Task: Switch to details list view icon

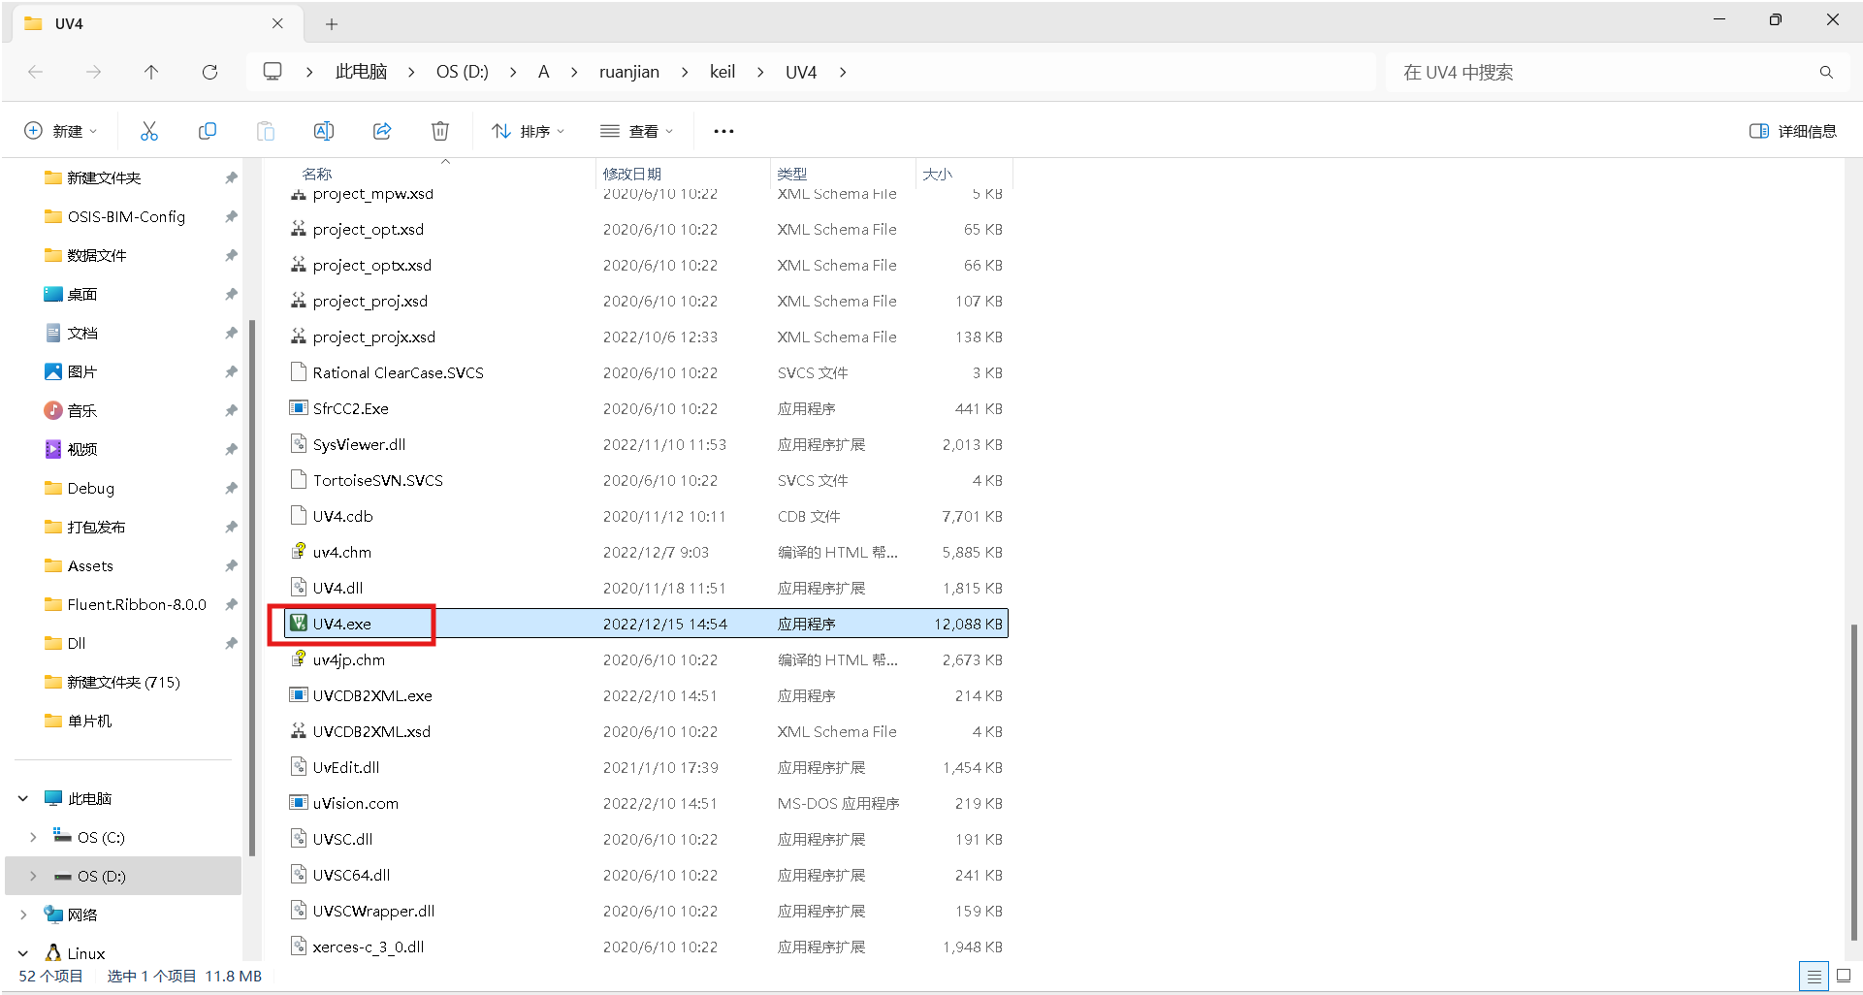Action: click(1814, 976)
